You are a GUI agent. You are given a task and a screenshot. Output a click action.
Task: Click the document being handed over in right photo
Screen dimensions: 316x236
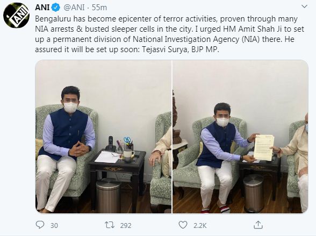(x=264, y=147)
